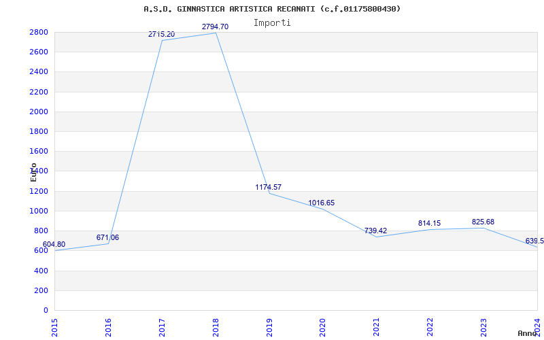Screen dimensions: 544x340
Task: Click the Importi subtitle
Action: [x=272, y=23]
